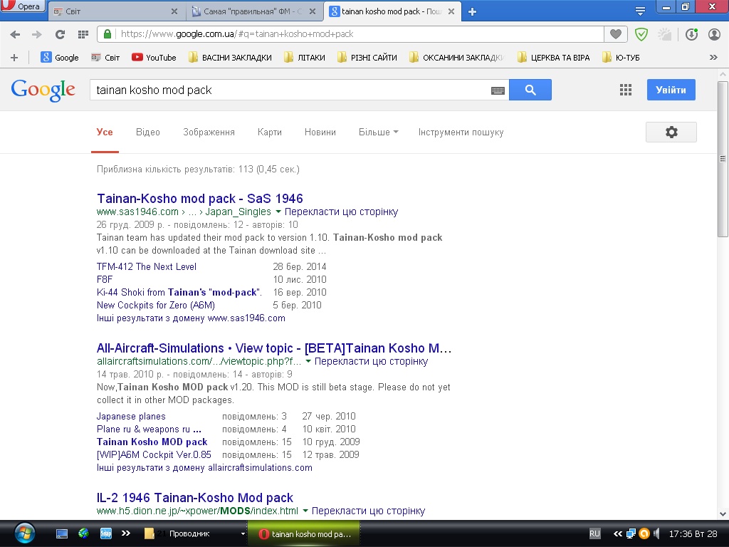Expand the Більше dropdown
Image resolution: width=729 pixels, height=547 pixels.
coord(379,132)
